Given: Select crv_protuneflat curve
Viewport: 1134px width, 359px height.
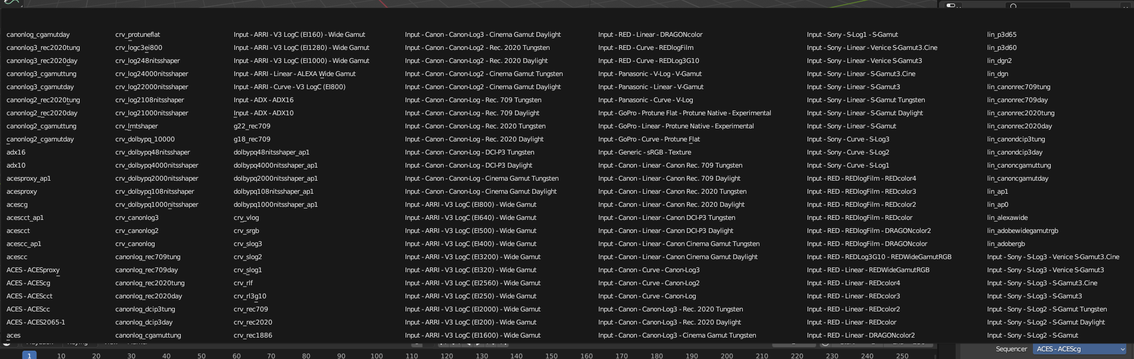Looking at the screenshot, I should coord(137,34).
